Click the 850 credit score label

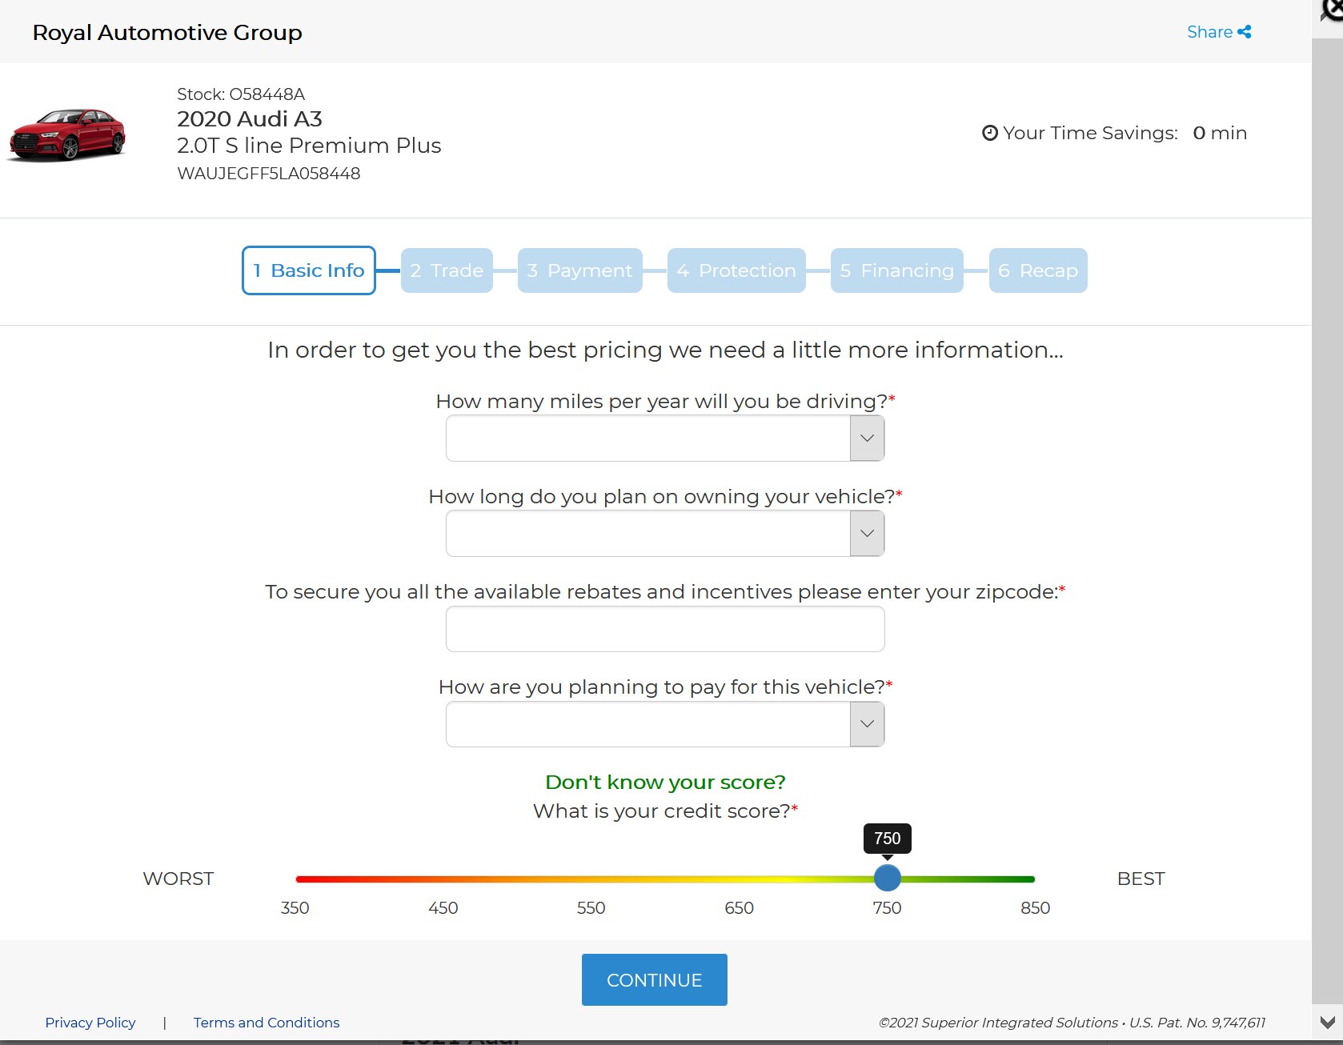point(1036,908)
